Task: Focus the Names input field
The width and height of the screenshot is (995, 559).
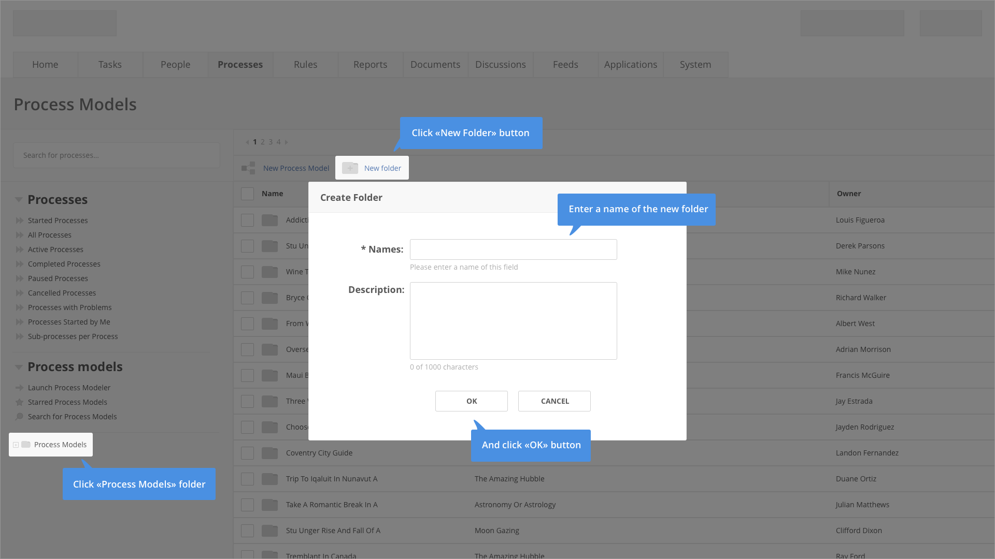Action: click(x=513, y=249)
